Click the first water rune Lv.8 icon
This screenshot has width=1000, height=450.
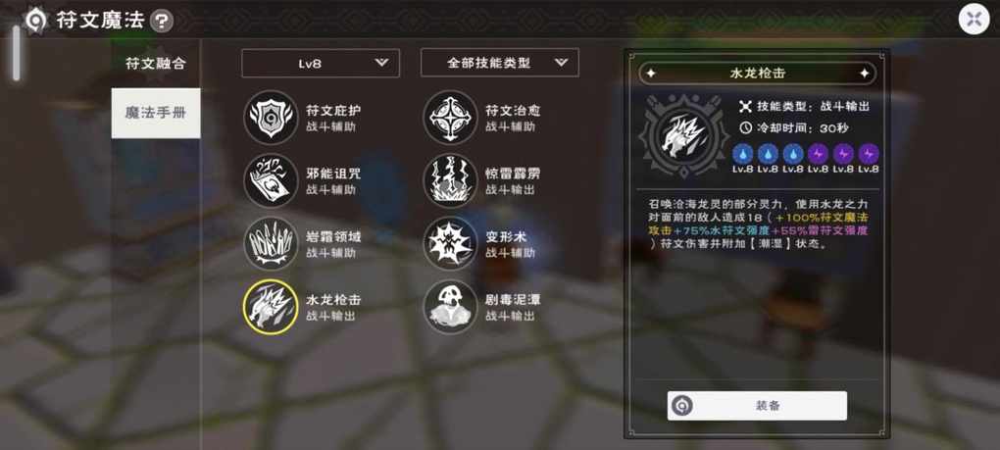[743, 154]
